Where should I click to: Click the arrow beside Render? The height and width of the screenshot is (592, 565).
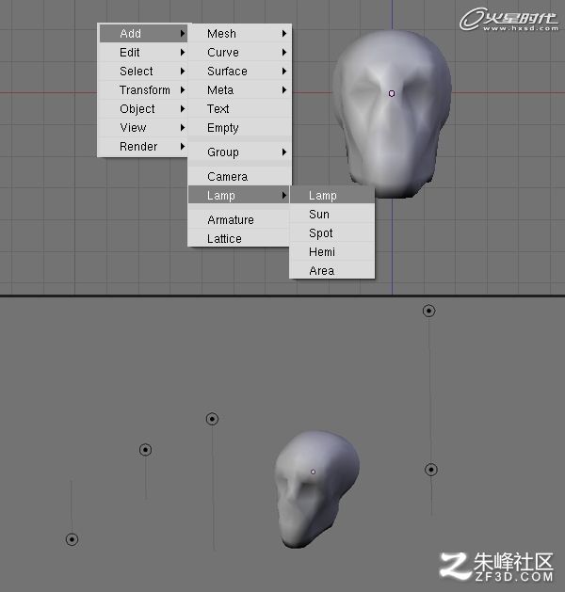[x=183, y=147]
